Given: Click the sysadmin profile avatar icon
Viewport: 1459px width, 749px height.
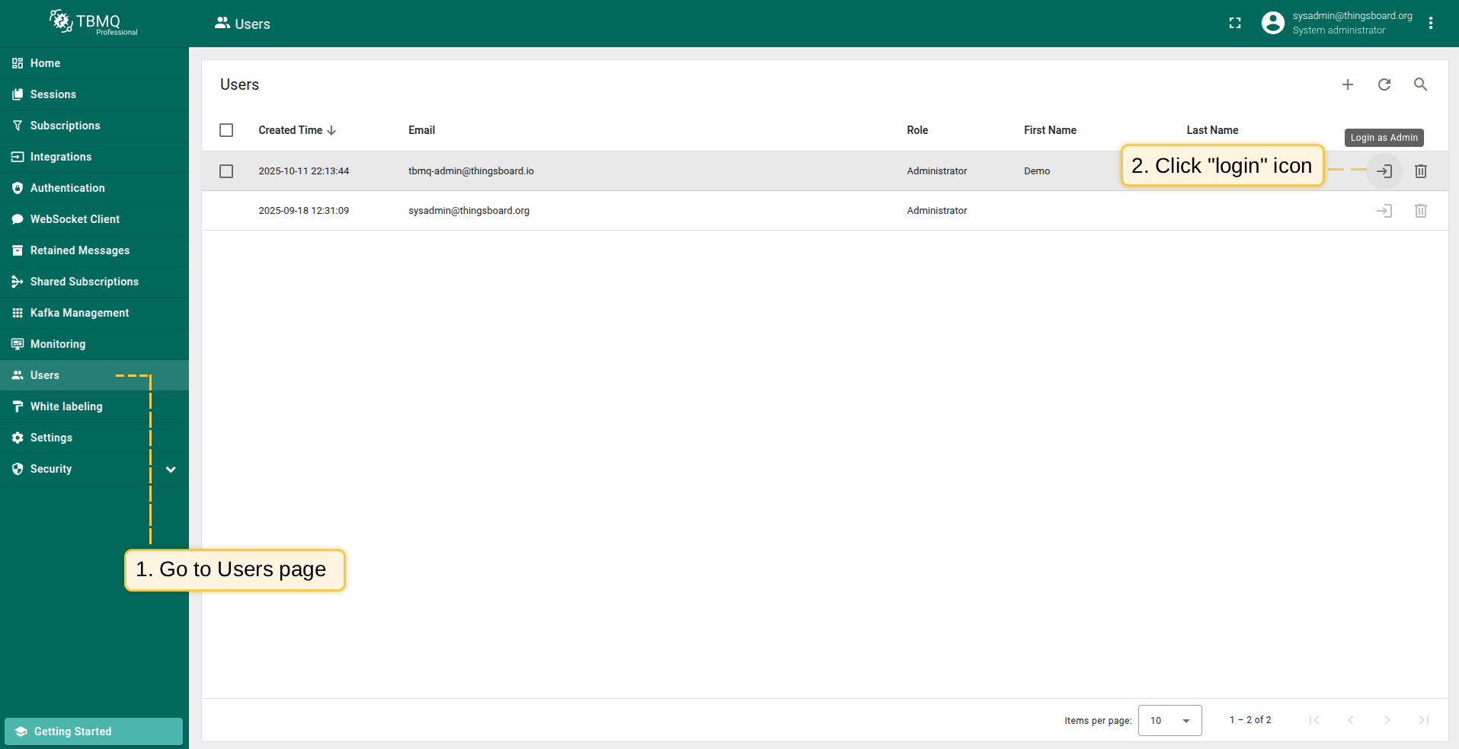Looking at the screenshot, I should click(1272, 24).
